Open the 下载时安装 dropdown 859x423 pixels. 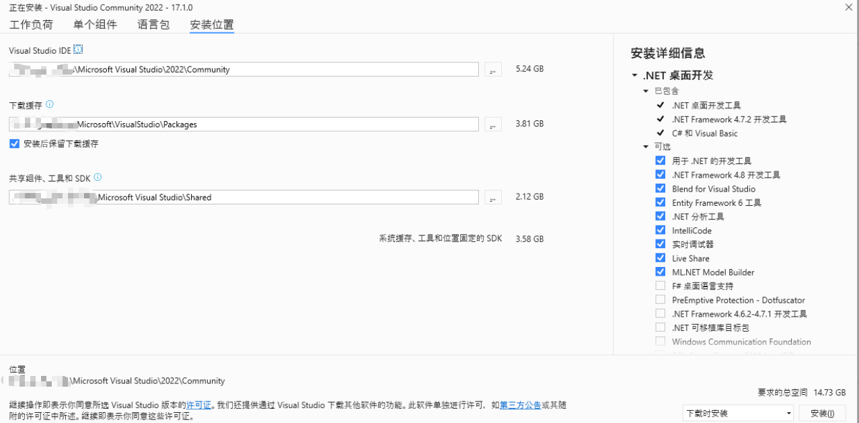tap(738, 413)
